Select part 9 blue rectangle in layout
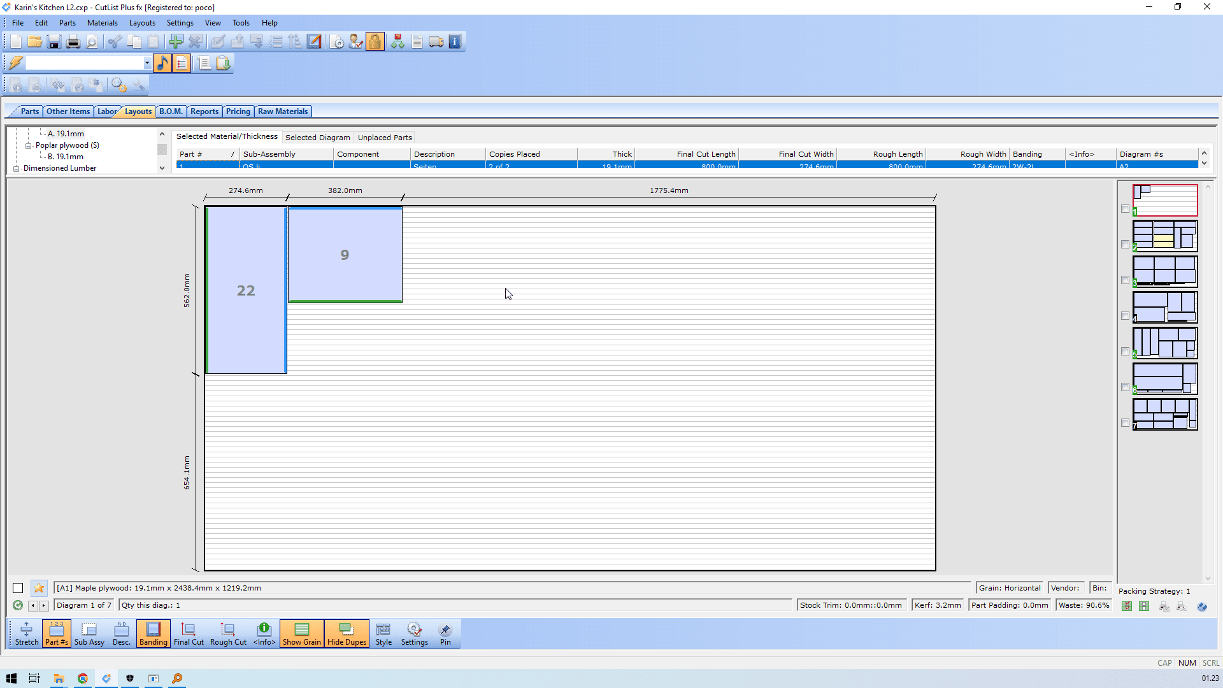The height and width of the screenshot is (688, 1223). point(345,255)
